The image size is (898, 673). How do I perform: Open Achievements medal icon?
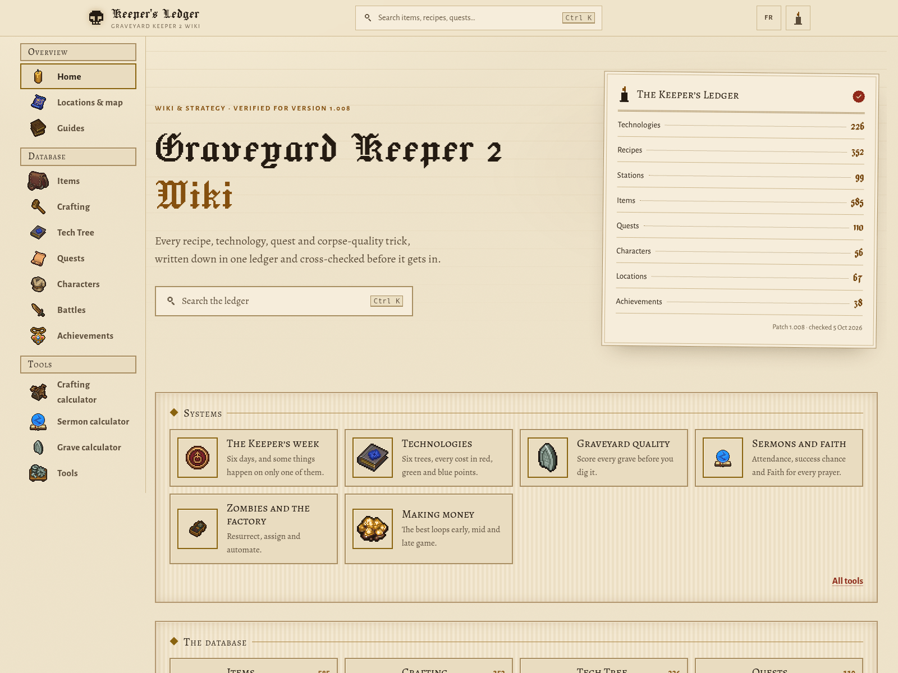(38, 335)
